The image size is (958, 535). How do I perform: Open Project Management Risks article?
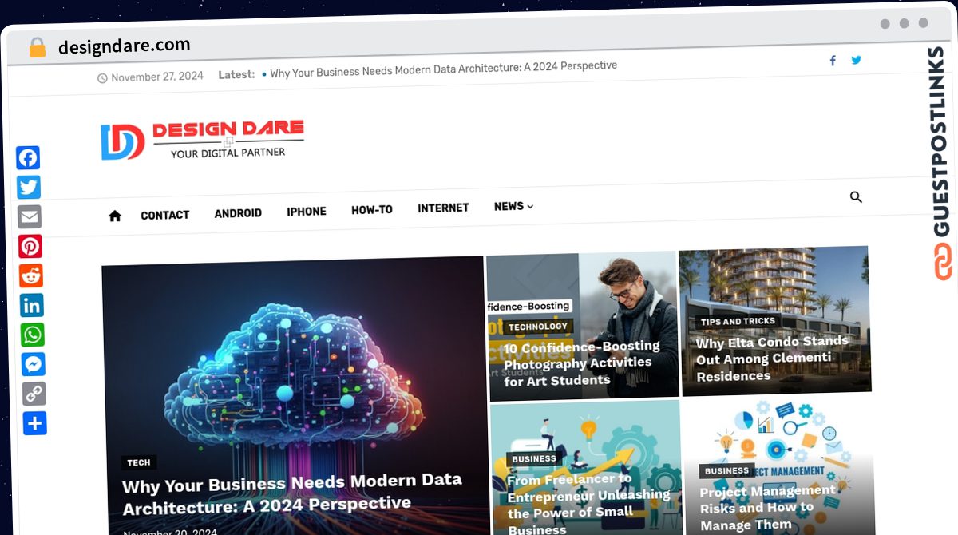pyautogui.click(x=767, y=507)
